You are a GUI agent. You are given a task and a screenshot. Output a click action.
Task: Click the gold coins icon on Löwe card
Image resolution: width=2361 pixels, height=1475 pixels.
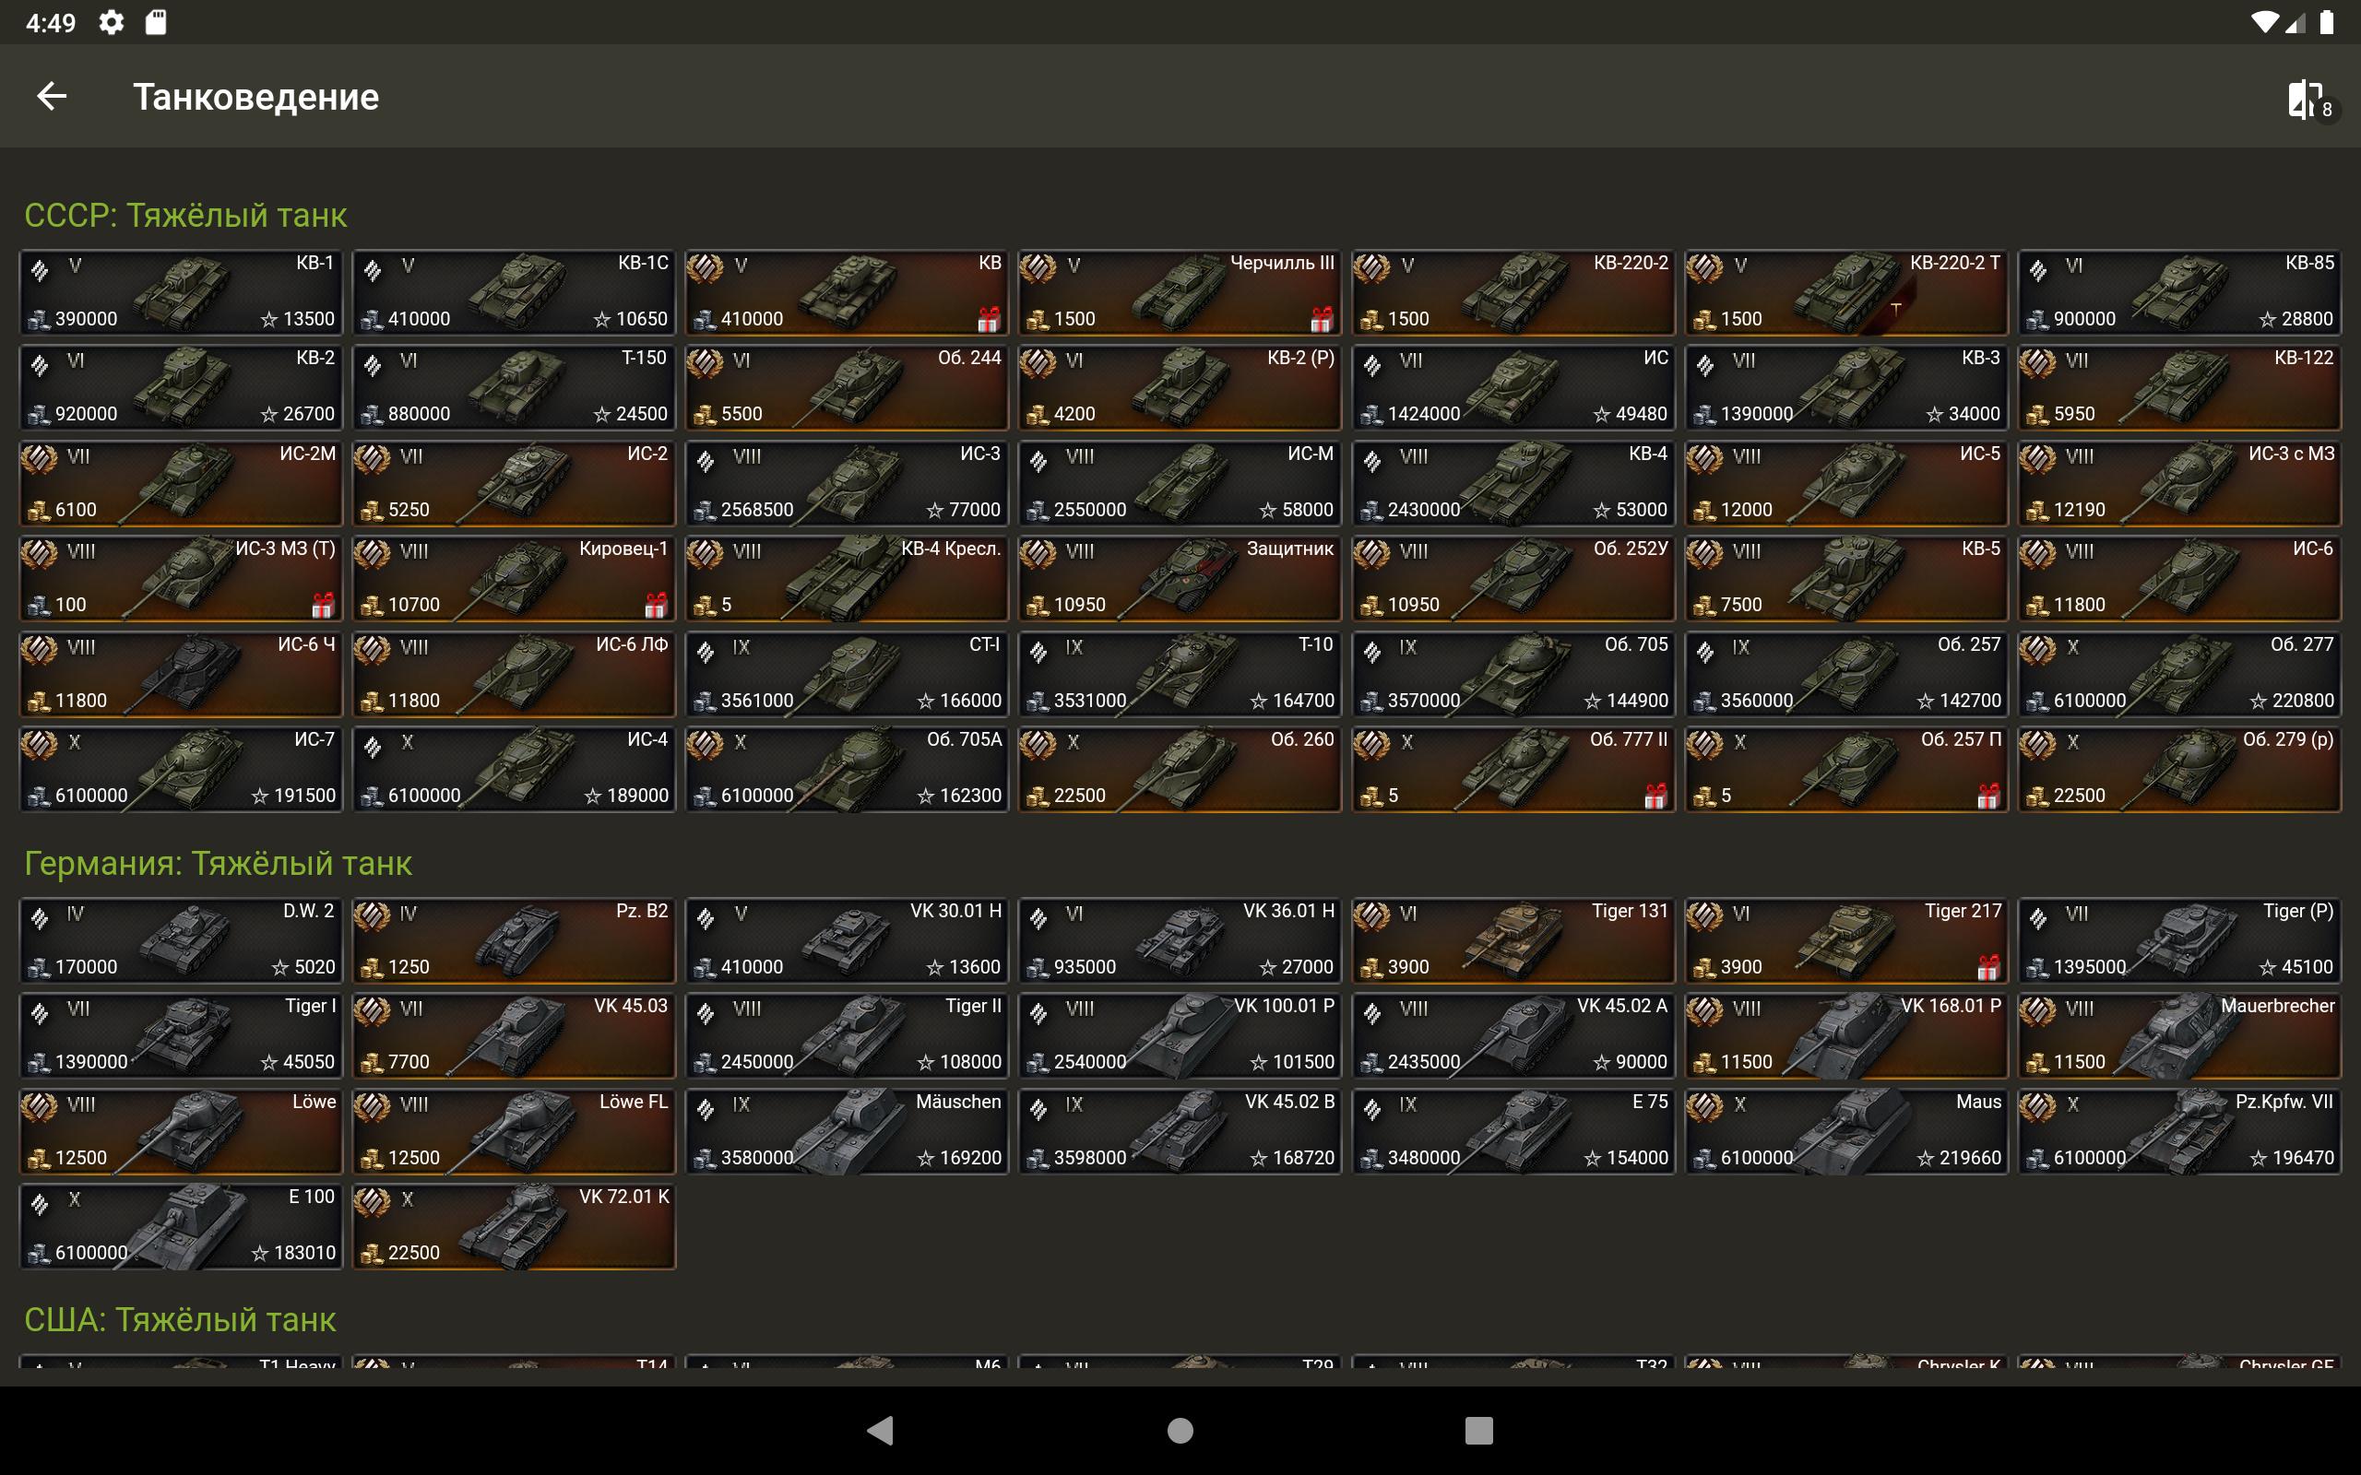pos(38,1158)
